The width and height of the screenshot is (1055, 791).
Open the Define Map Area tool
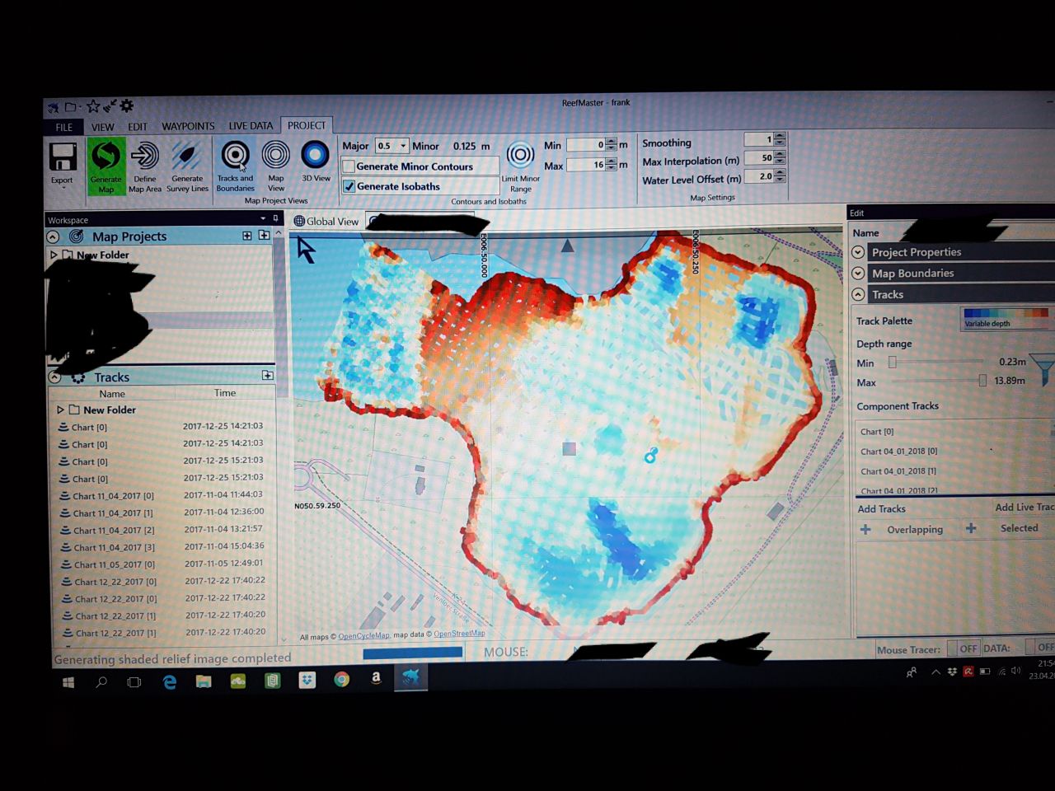145,157
